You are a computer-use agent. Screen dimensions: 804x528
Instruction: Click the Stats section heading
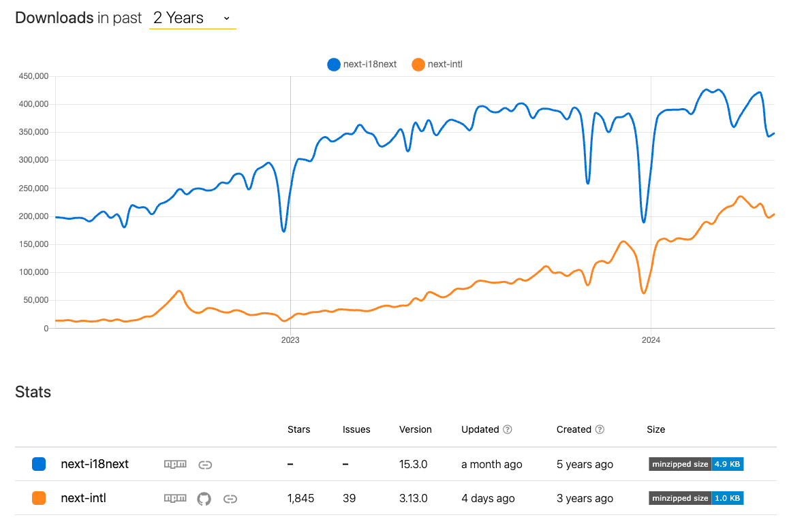pos(33,393)
